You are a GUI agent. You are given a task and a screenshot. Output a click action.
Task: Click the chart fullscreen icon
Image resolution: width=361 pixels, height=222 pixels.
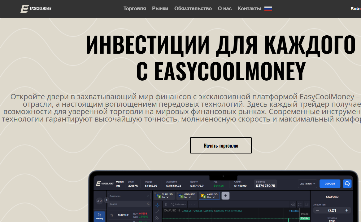click(x=300, y=204)
